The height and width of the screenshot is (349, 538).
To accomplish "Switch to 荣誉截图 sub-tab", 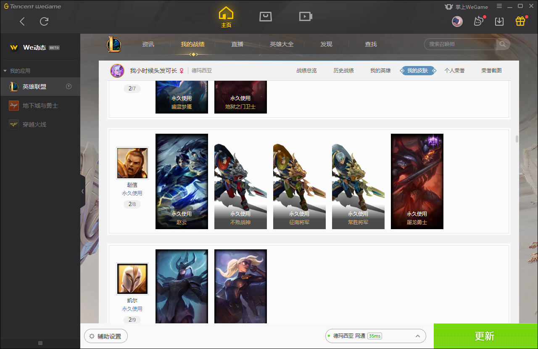I will pyautogui.click(x=491, y=71).
